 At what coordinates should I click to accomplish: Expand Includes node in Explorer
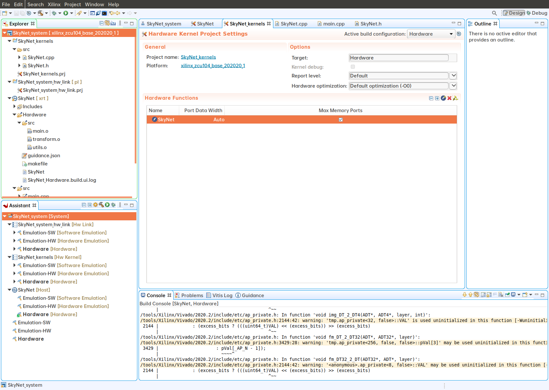click(14, 107)
